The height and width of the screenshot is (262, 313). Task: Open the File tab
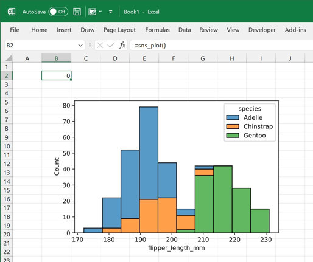[15, 30]
